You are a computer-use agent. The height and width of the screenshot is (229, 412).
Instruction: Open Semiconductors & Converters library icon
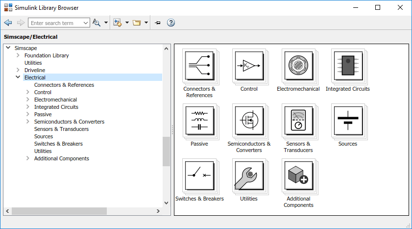(x=249, y=121)
